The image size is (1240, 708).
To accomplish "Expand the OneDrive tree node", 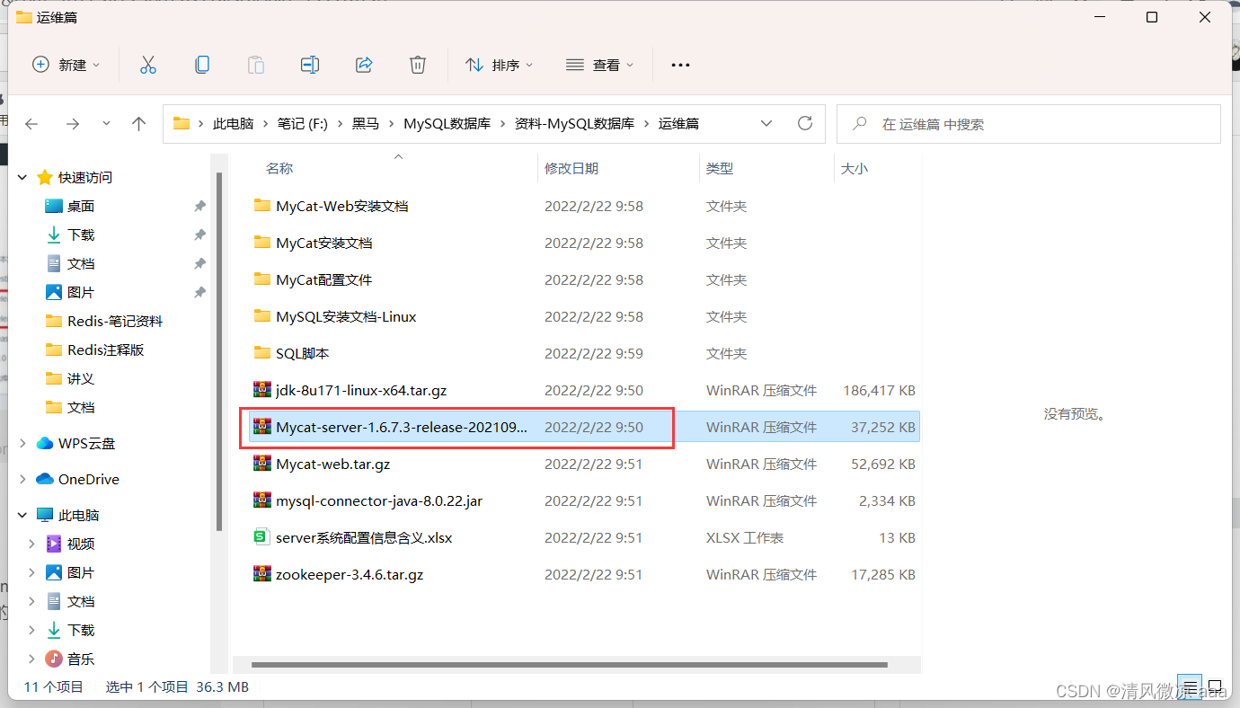I will 23,479.
